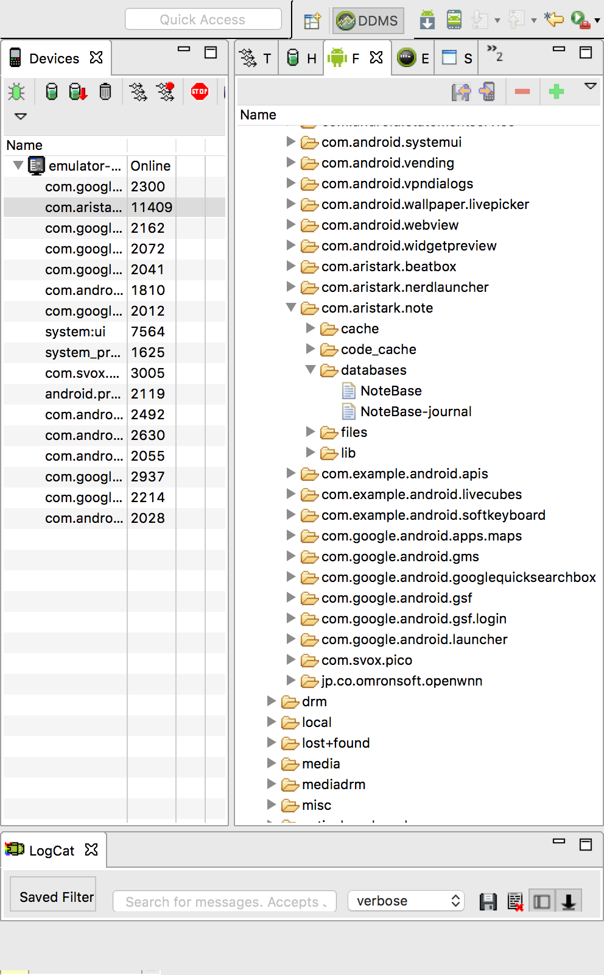The image size is (604, 975).
Task: Click the emulator device icon in Devices list
Action: point(37,166)
